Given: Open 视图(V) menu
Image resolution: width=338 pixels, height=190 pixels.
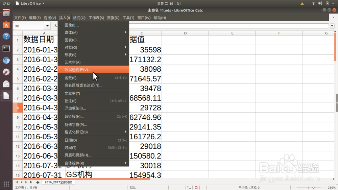Looking at the screenshot, I should click(50, 18).
